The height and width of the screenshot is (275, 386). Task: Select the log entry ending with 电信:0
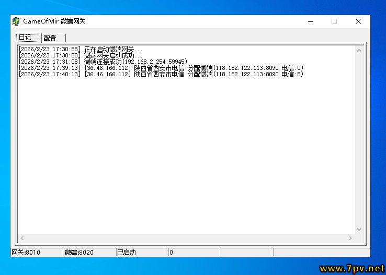tap(161, 68)
